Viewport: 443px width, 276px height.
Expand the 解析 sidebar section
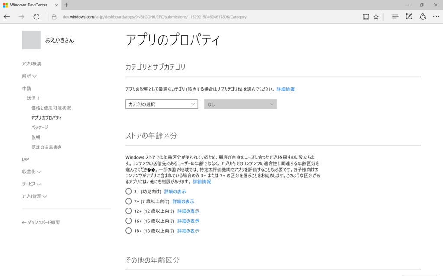pyautogui.click(x=29, y=76)
